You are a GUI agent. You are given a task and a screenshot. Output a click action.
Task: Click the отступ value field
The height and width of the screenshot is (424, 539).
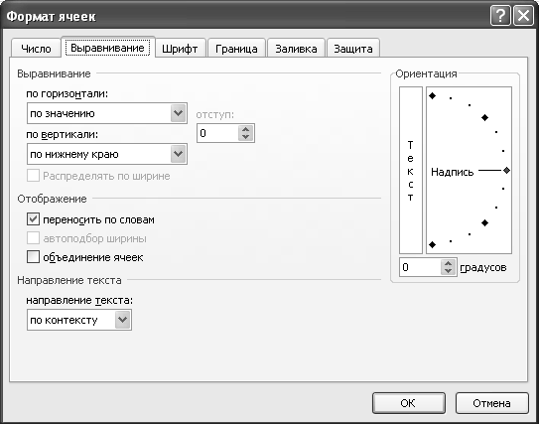217,133
